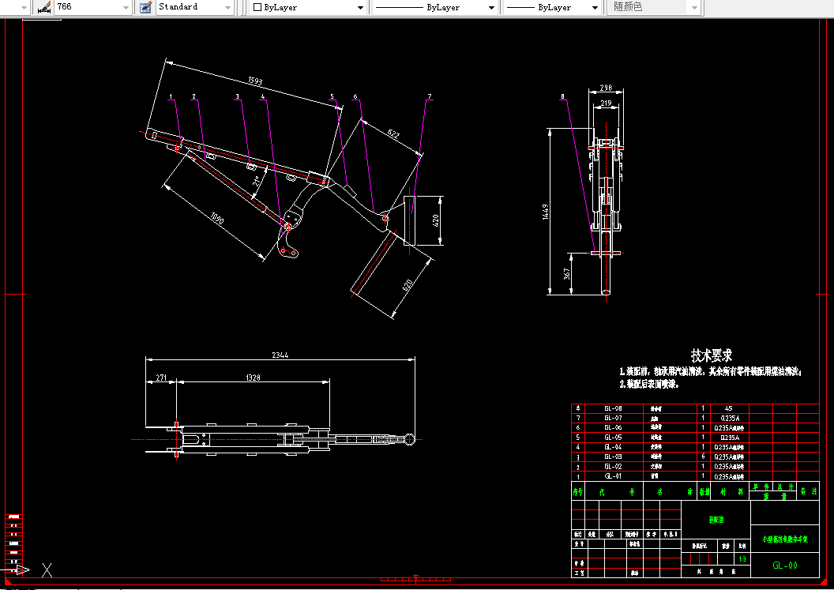Select the 1328 dimension text
Screen dimensions: 834x590
tap(254, 378)
